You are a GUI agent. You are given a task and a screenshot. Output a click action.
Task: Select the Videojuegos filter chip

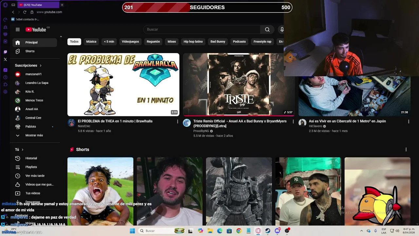click(130, 42)
